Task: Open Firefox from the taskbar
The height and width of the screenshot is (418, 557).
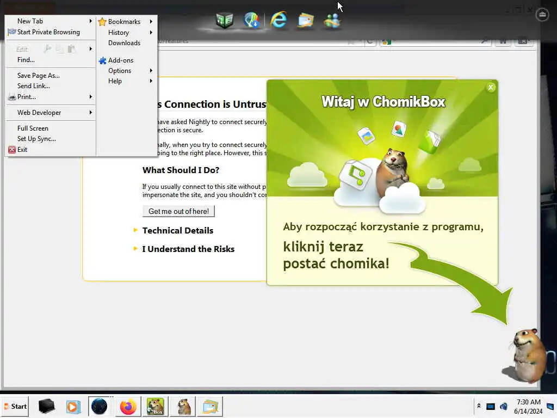Action: 128,407
